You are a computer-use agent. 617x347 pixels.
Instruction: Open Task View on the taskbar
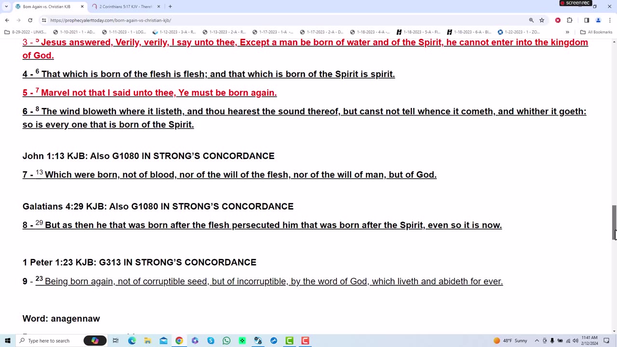116,341
